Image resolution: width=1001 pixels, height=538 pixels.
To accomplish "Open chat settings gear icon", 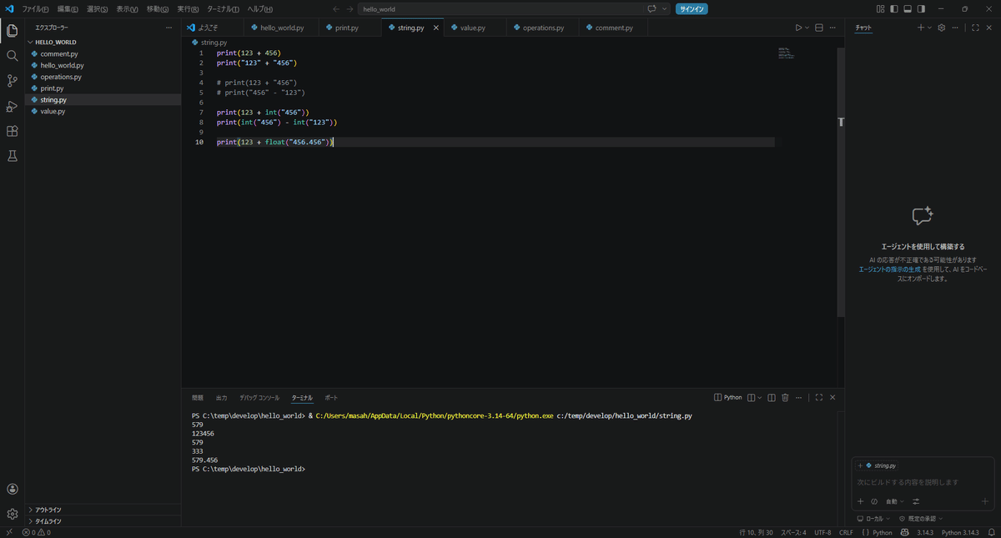I will [x=942, y=28].
